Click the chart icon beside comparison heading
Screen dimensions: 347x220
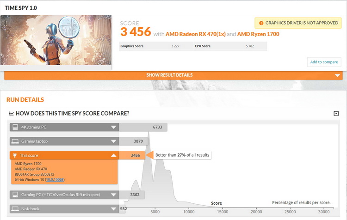coord(11,113)
